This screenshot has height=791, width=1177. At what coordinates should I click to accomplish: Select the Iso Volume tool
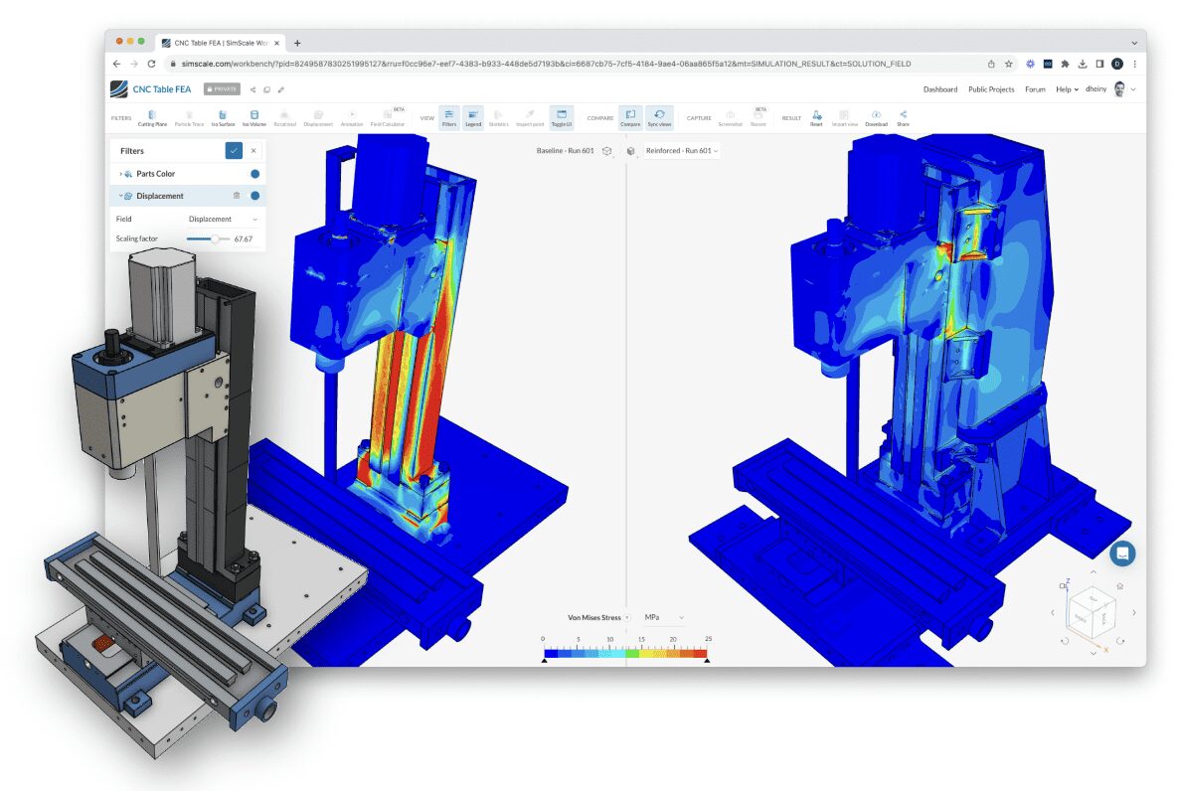pyautogui.click(x=253, y=117)
